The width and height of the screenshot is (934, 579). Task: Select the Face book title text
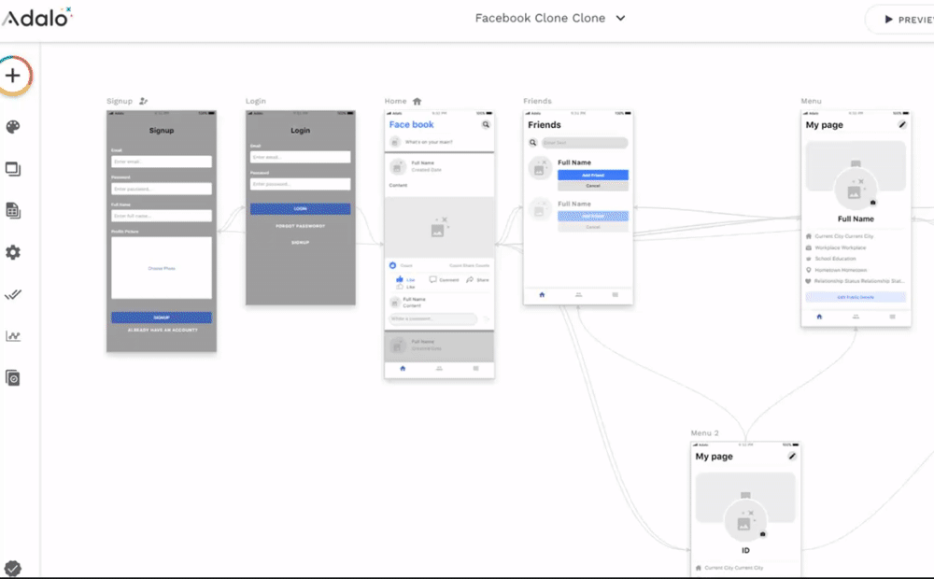click(x=412, y=124)
